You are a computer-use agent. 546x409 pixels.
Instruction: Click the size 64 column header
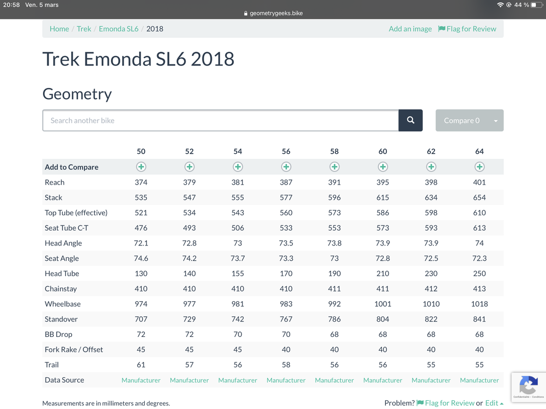pyautogui.click(x=479, y=151)
